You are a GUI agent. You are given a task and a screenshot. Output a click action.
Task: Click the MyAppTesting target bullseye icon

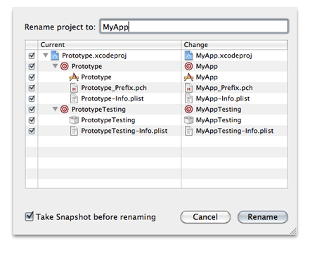[x=188, y=110]
